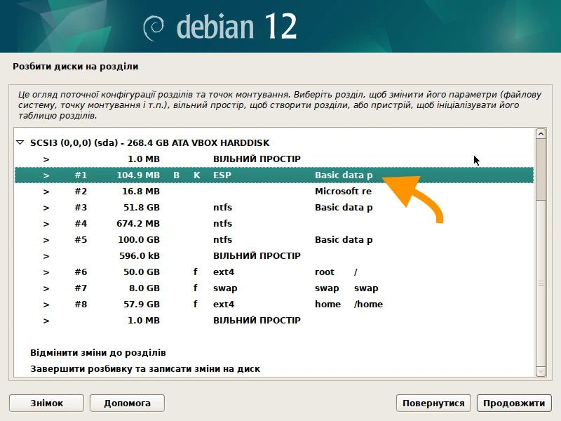561x421 pixels.
Task: Click the 'ESP' filesystem label
Action: tap(222, 175)
